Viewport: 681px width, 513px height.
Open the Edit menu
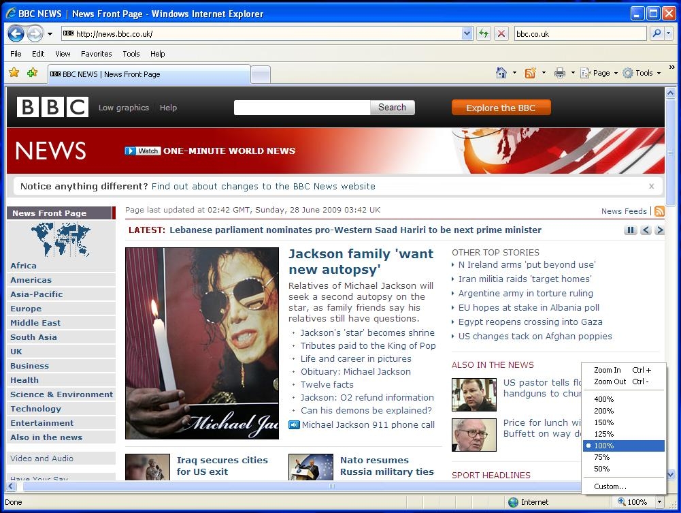click(38, 54)
